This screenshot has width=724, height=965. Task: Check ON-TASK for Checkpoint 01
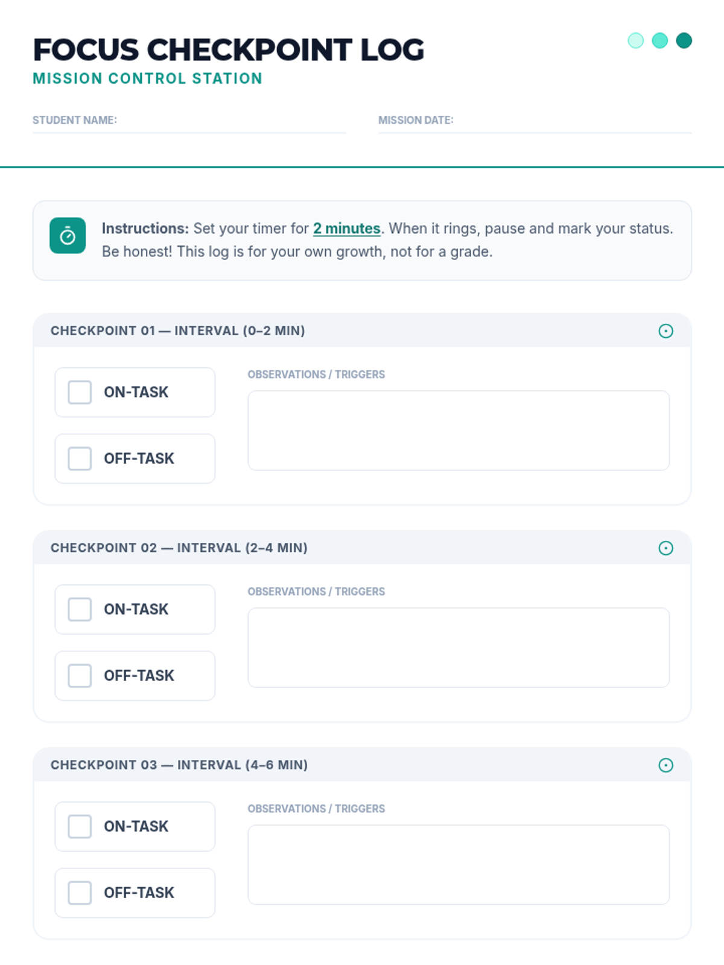pyautogui.click(x=80, y=392)
